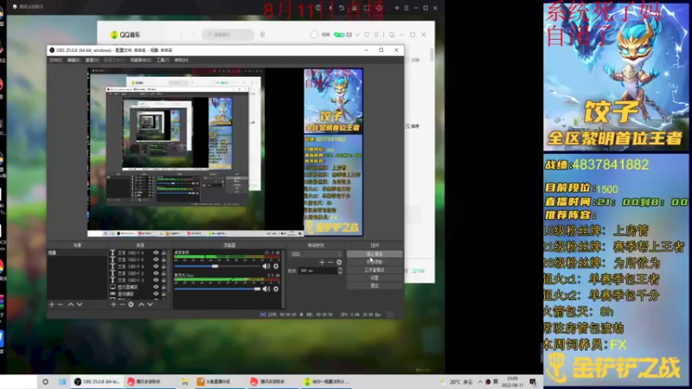Adjust the mic/aux volume slider

(217, 289)
